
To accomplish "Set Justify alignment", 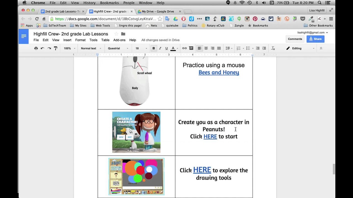I will point(219,48).
